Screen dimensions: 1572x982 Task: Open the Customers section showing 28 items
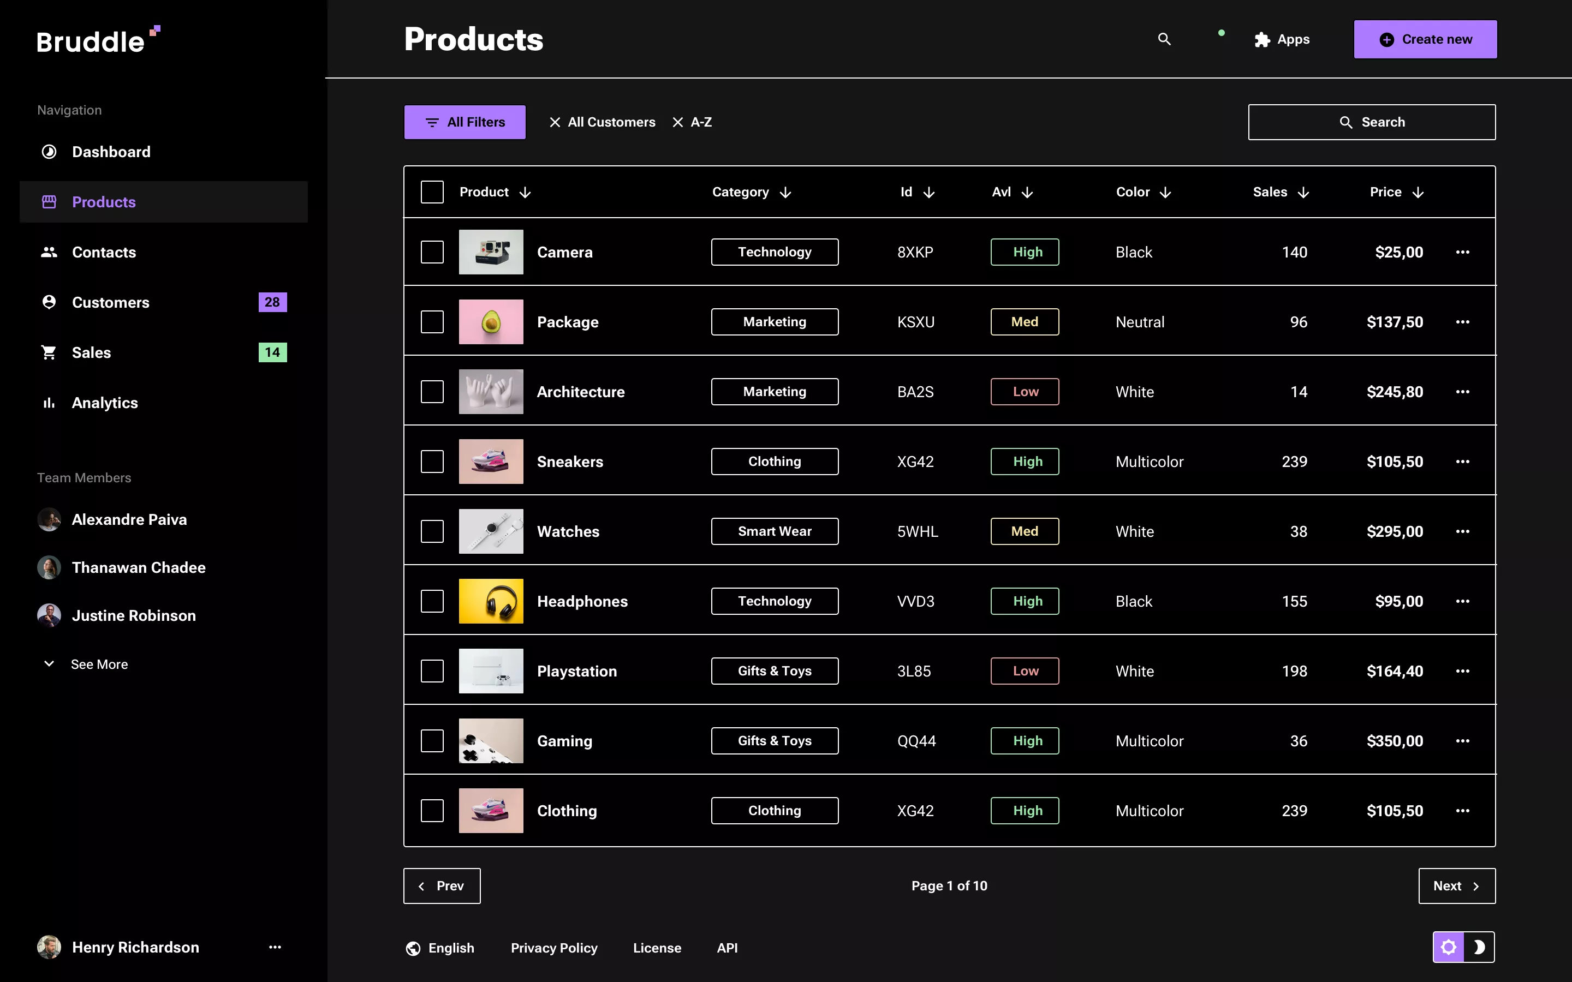pos(110,301)
